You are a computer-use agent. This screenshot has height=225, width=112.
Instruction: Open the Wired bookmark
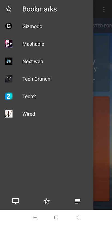point(46,114)
